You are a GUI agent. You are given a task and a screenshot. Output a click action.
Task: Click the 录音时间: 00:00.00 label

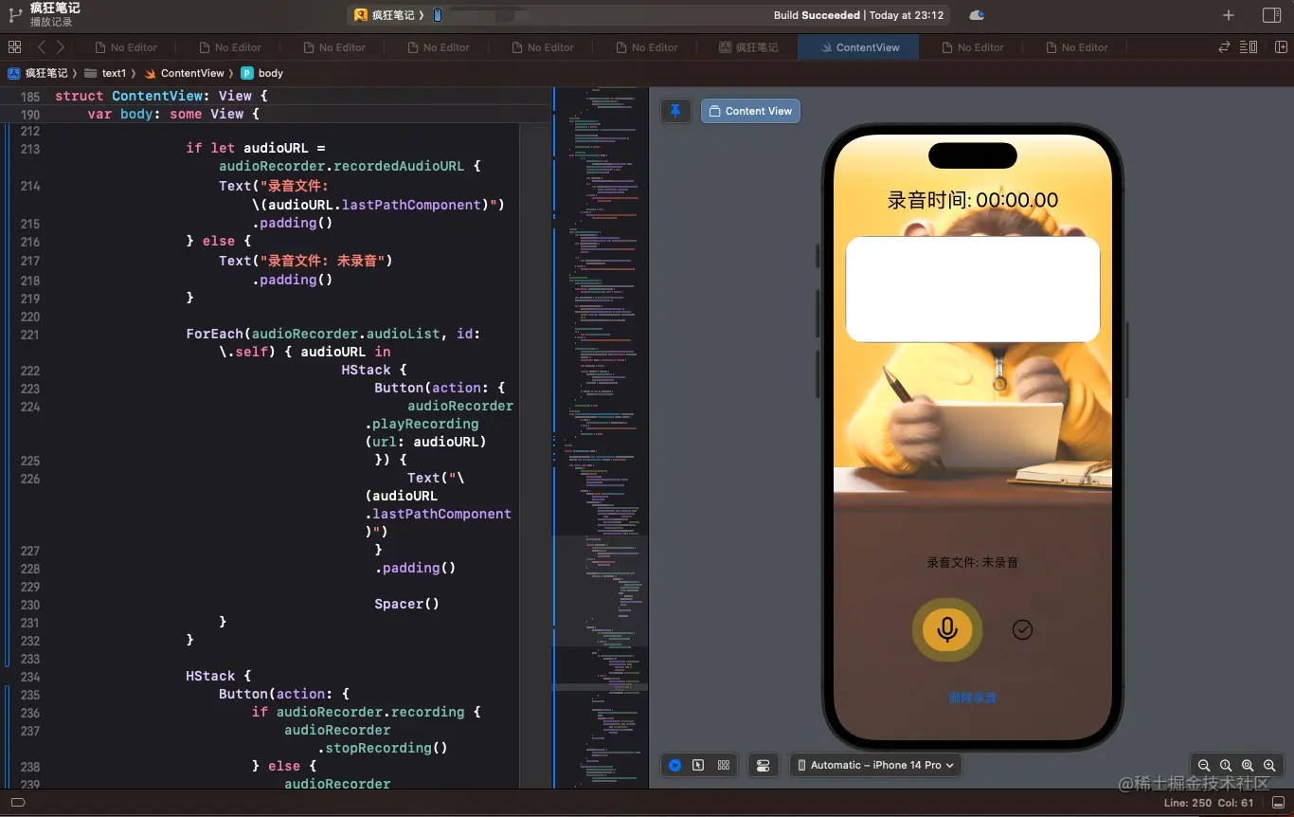point(973,200)
